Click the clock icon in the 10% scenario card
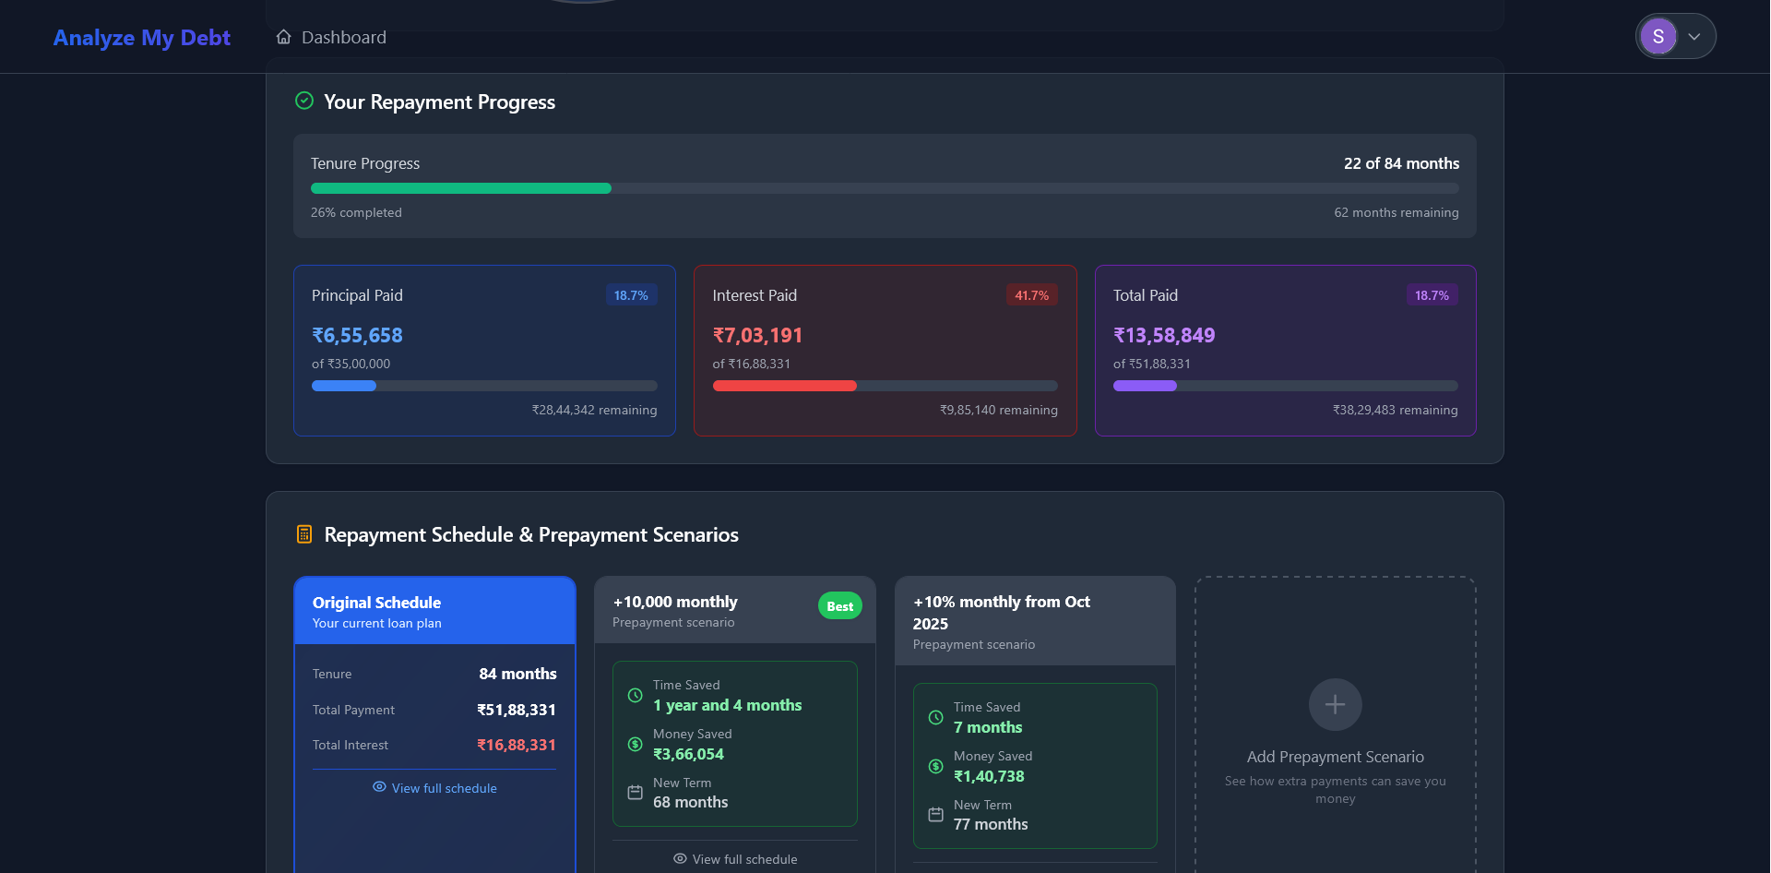This screenshot has width=1771, height=873. point(934,717)
